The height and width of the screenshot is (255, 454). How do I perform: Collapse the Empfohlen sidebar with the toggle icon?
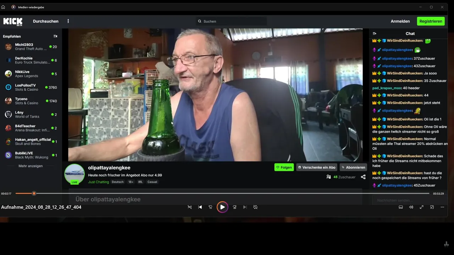[55, 36]
